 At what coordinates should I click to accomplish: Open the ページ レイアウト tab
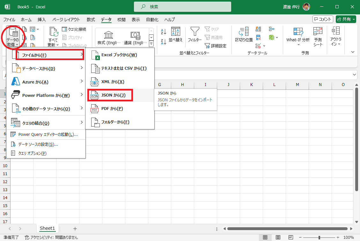[x=66, y=19]
